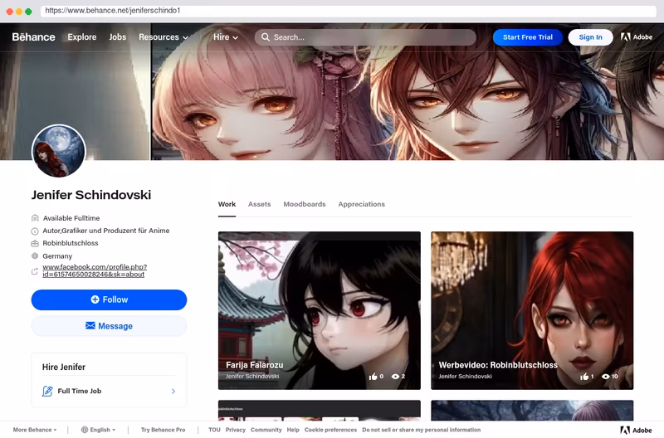Open the TOU footer link

tap(214, 430)
